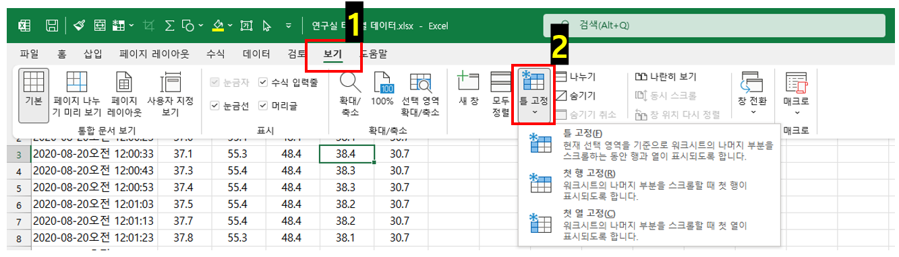Switch to the 삽입 tab
This screenshot has height=257, width=899.
coord(93,53)
